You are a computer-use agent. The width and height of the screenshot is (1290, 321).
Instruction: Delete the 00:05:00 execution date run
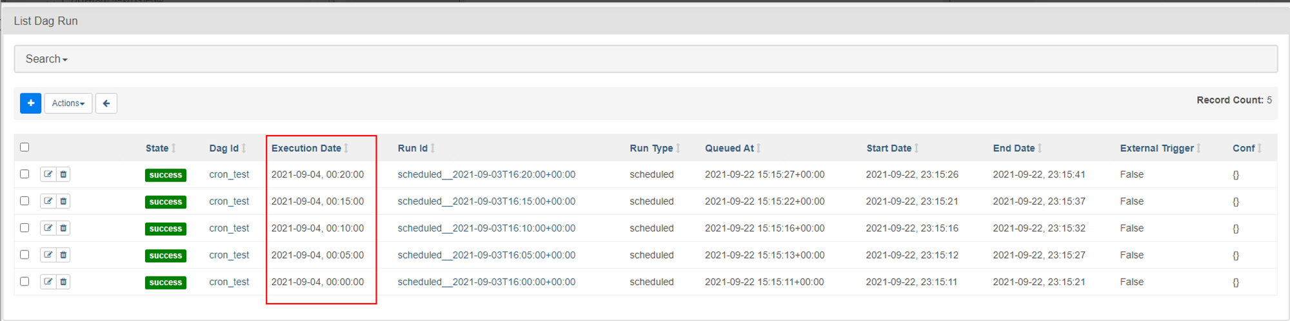click(x=63, y=255)
